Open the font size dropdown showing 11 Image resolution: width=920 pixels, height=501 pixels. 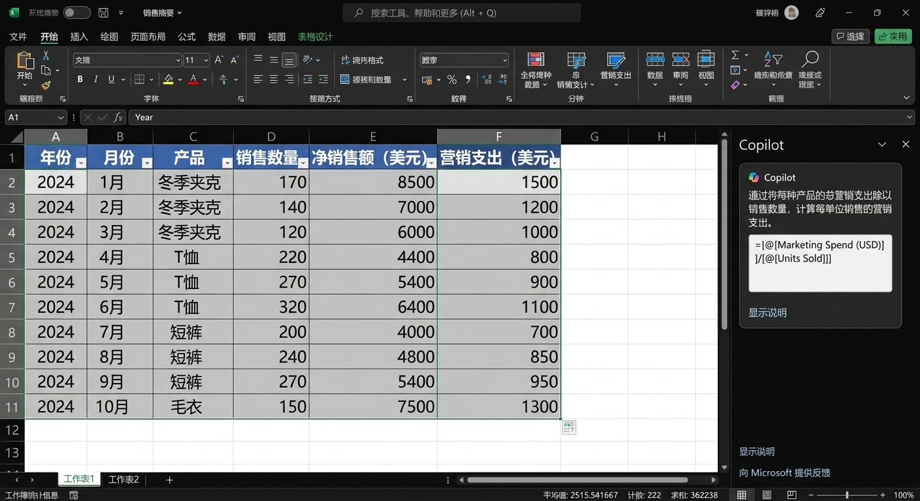206,60
